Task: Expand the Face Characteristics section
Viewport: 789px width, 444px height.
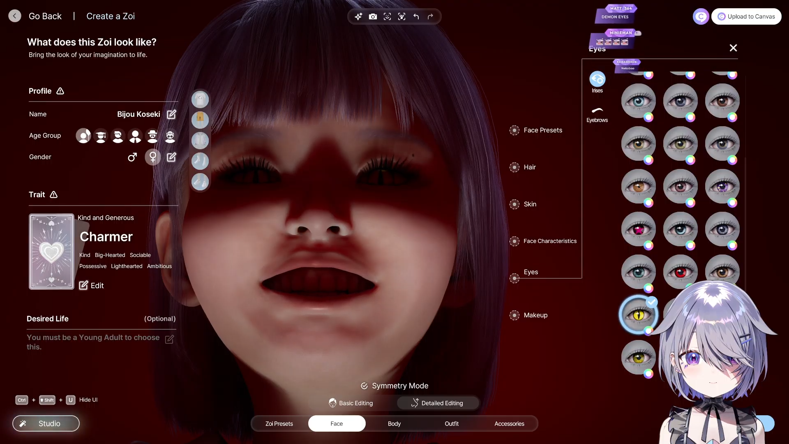Action: [549, 241]
